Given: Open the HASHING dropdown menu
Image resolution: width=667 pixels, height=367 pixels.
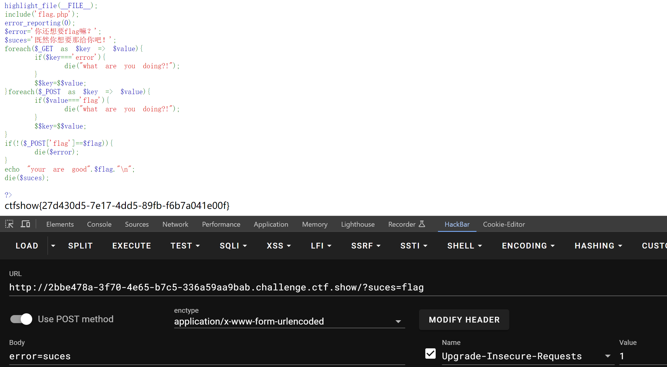Looking at the screenshot, I should coord(598,246).
